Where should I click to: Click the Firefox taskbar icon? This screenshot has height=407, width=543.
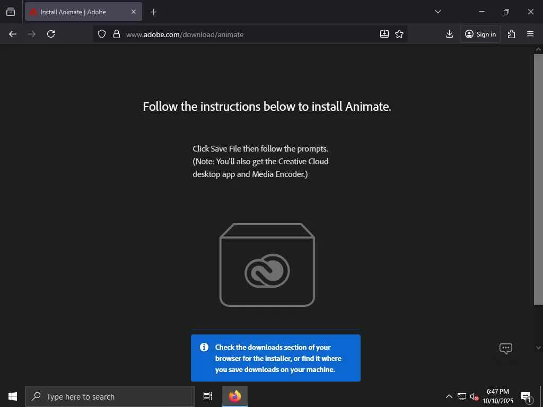pos(235,396)
